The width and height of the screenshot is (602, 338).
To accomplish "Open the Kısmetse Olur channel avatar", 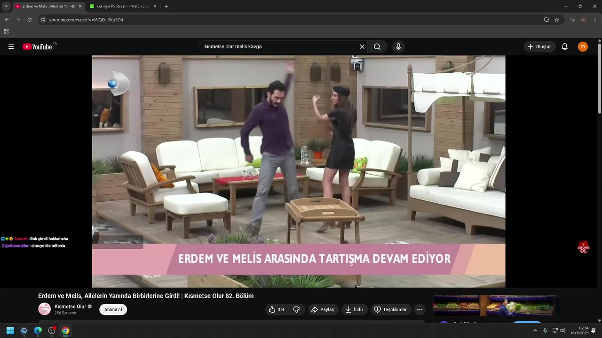I will pos(44,309).
